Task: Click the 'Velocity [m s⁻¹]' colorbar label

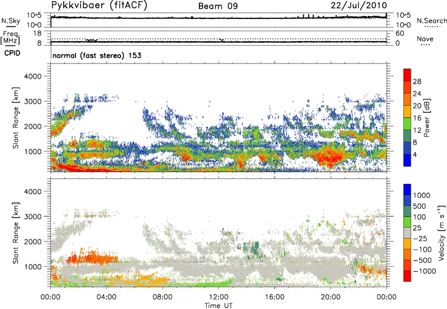Action: (x=441, y=233)
